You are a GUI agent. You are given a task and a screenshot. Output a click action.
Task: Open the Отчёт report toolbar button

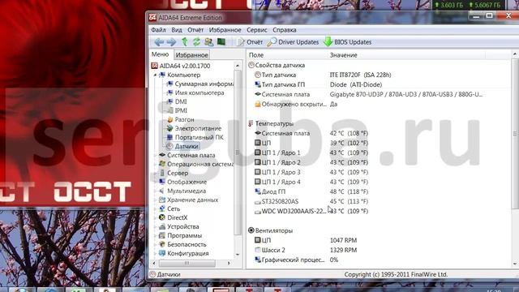pyautogui.click(x=250, y=42)
